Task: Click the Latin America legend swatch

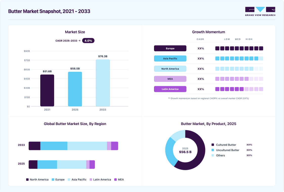Action: pos(91,180)
